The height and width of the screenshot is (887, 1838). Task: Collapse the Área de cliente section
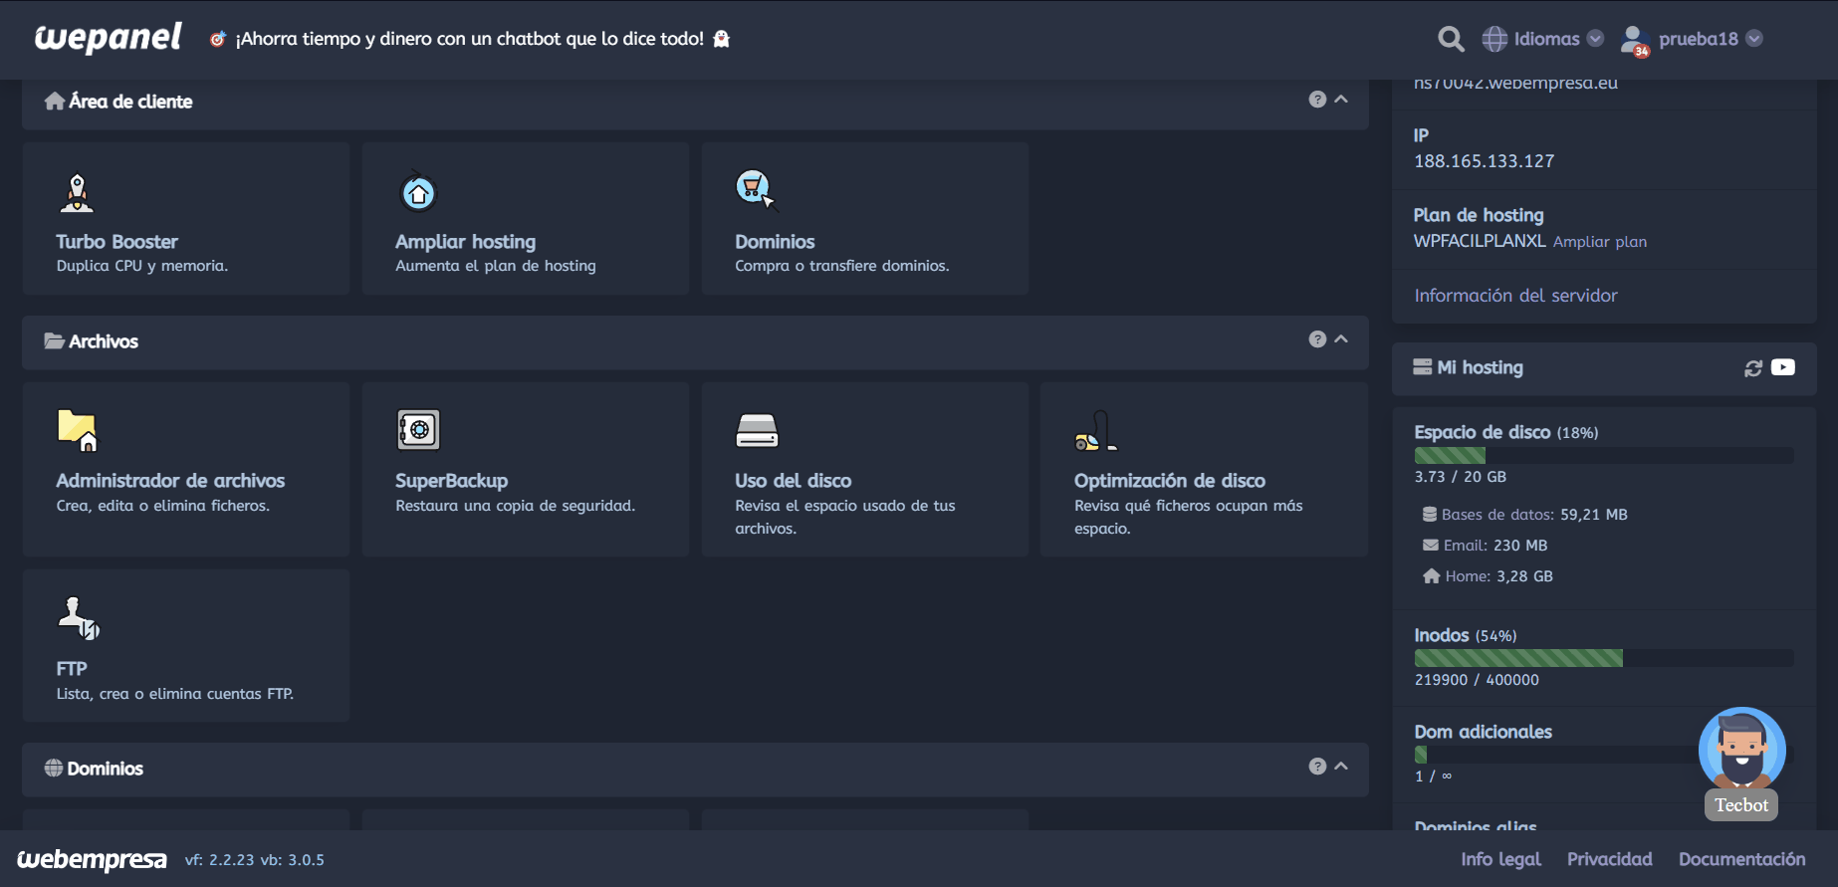[1341, 100]
